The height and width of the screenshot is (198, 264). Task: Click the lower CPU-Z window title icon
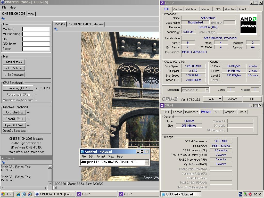pos(162,105)
